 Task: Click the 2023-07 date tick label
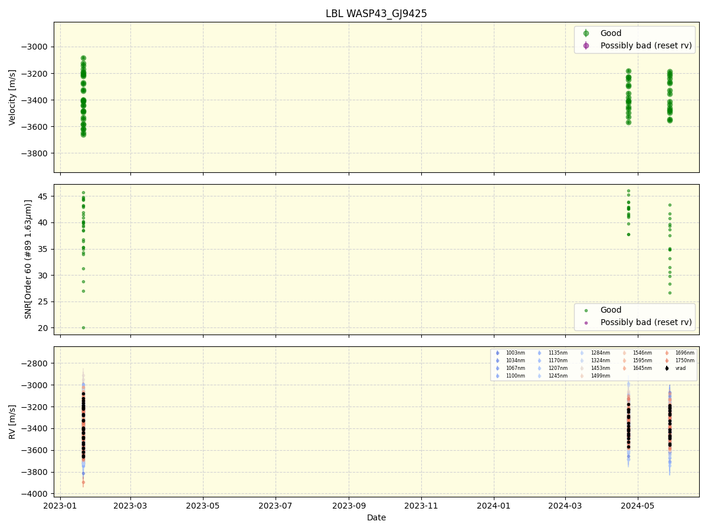pos(276,506)
